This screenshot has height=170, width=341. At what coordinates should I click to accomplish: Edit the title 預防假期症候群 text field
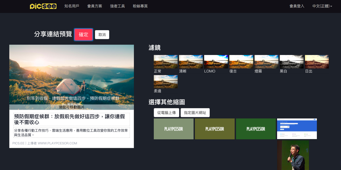click(72, 120)
